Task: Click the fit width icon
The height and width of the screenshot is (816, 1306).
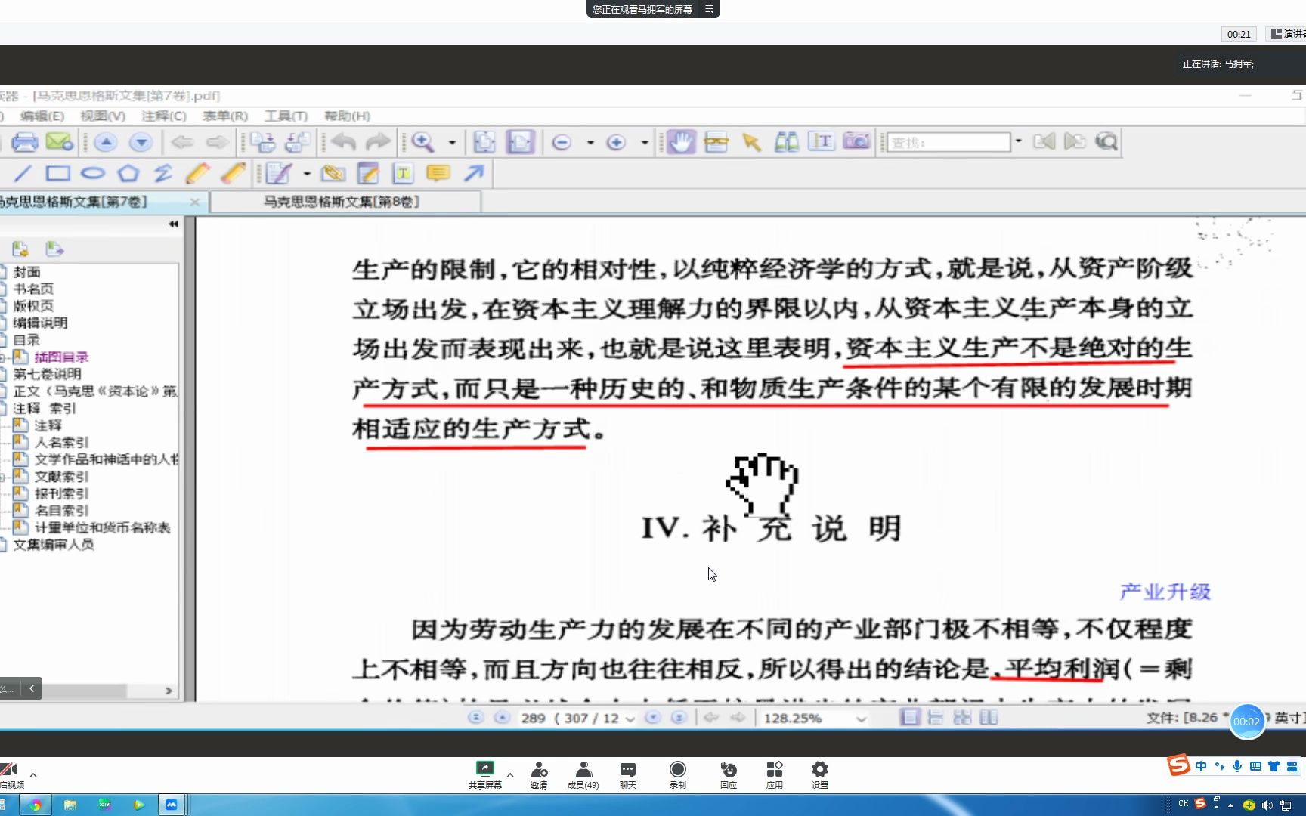Action: (x=520, y=142)
